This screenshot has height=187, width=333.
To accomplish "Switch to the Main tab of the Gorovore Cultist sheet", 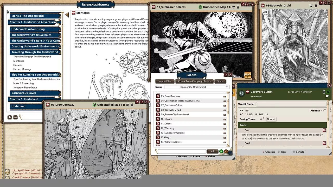I will click(331, 110).
